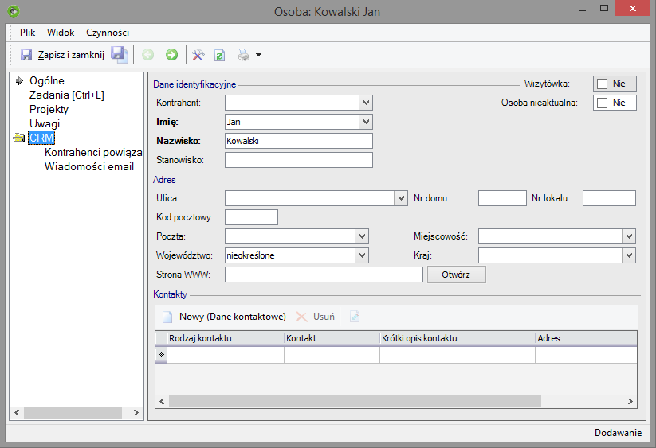Click the Dodawanie status bar text
The height and width of the screenshot is (448, 656).
tap(618, 433)
